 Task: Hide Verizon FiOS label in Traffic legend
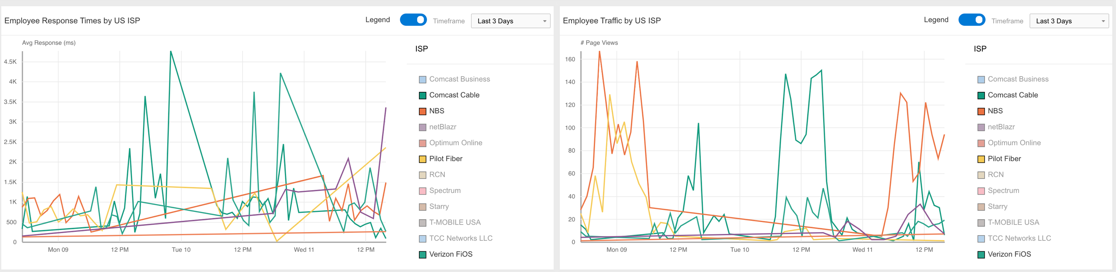coord(1009,254)
